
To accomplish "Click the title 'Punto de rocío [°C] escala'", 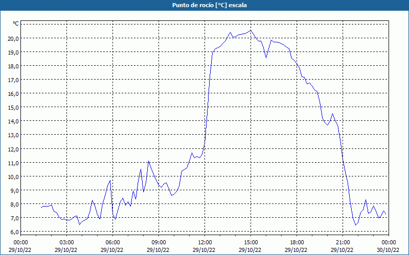I will click(210, 5).
